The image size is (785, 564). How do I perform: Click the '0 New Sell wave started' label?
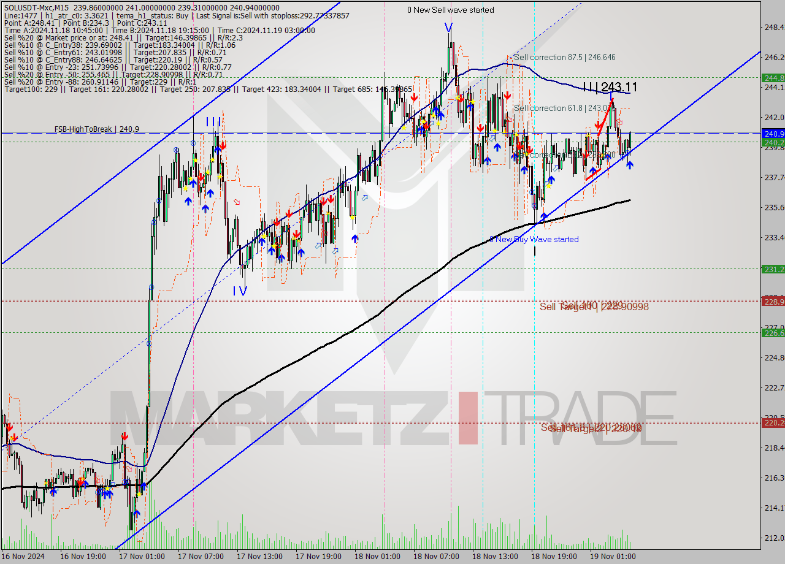(x=451, y=10)
